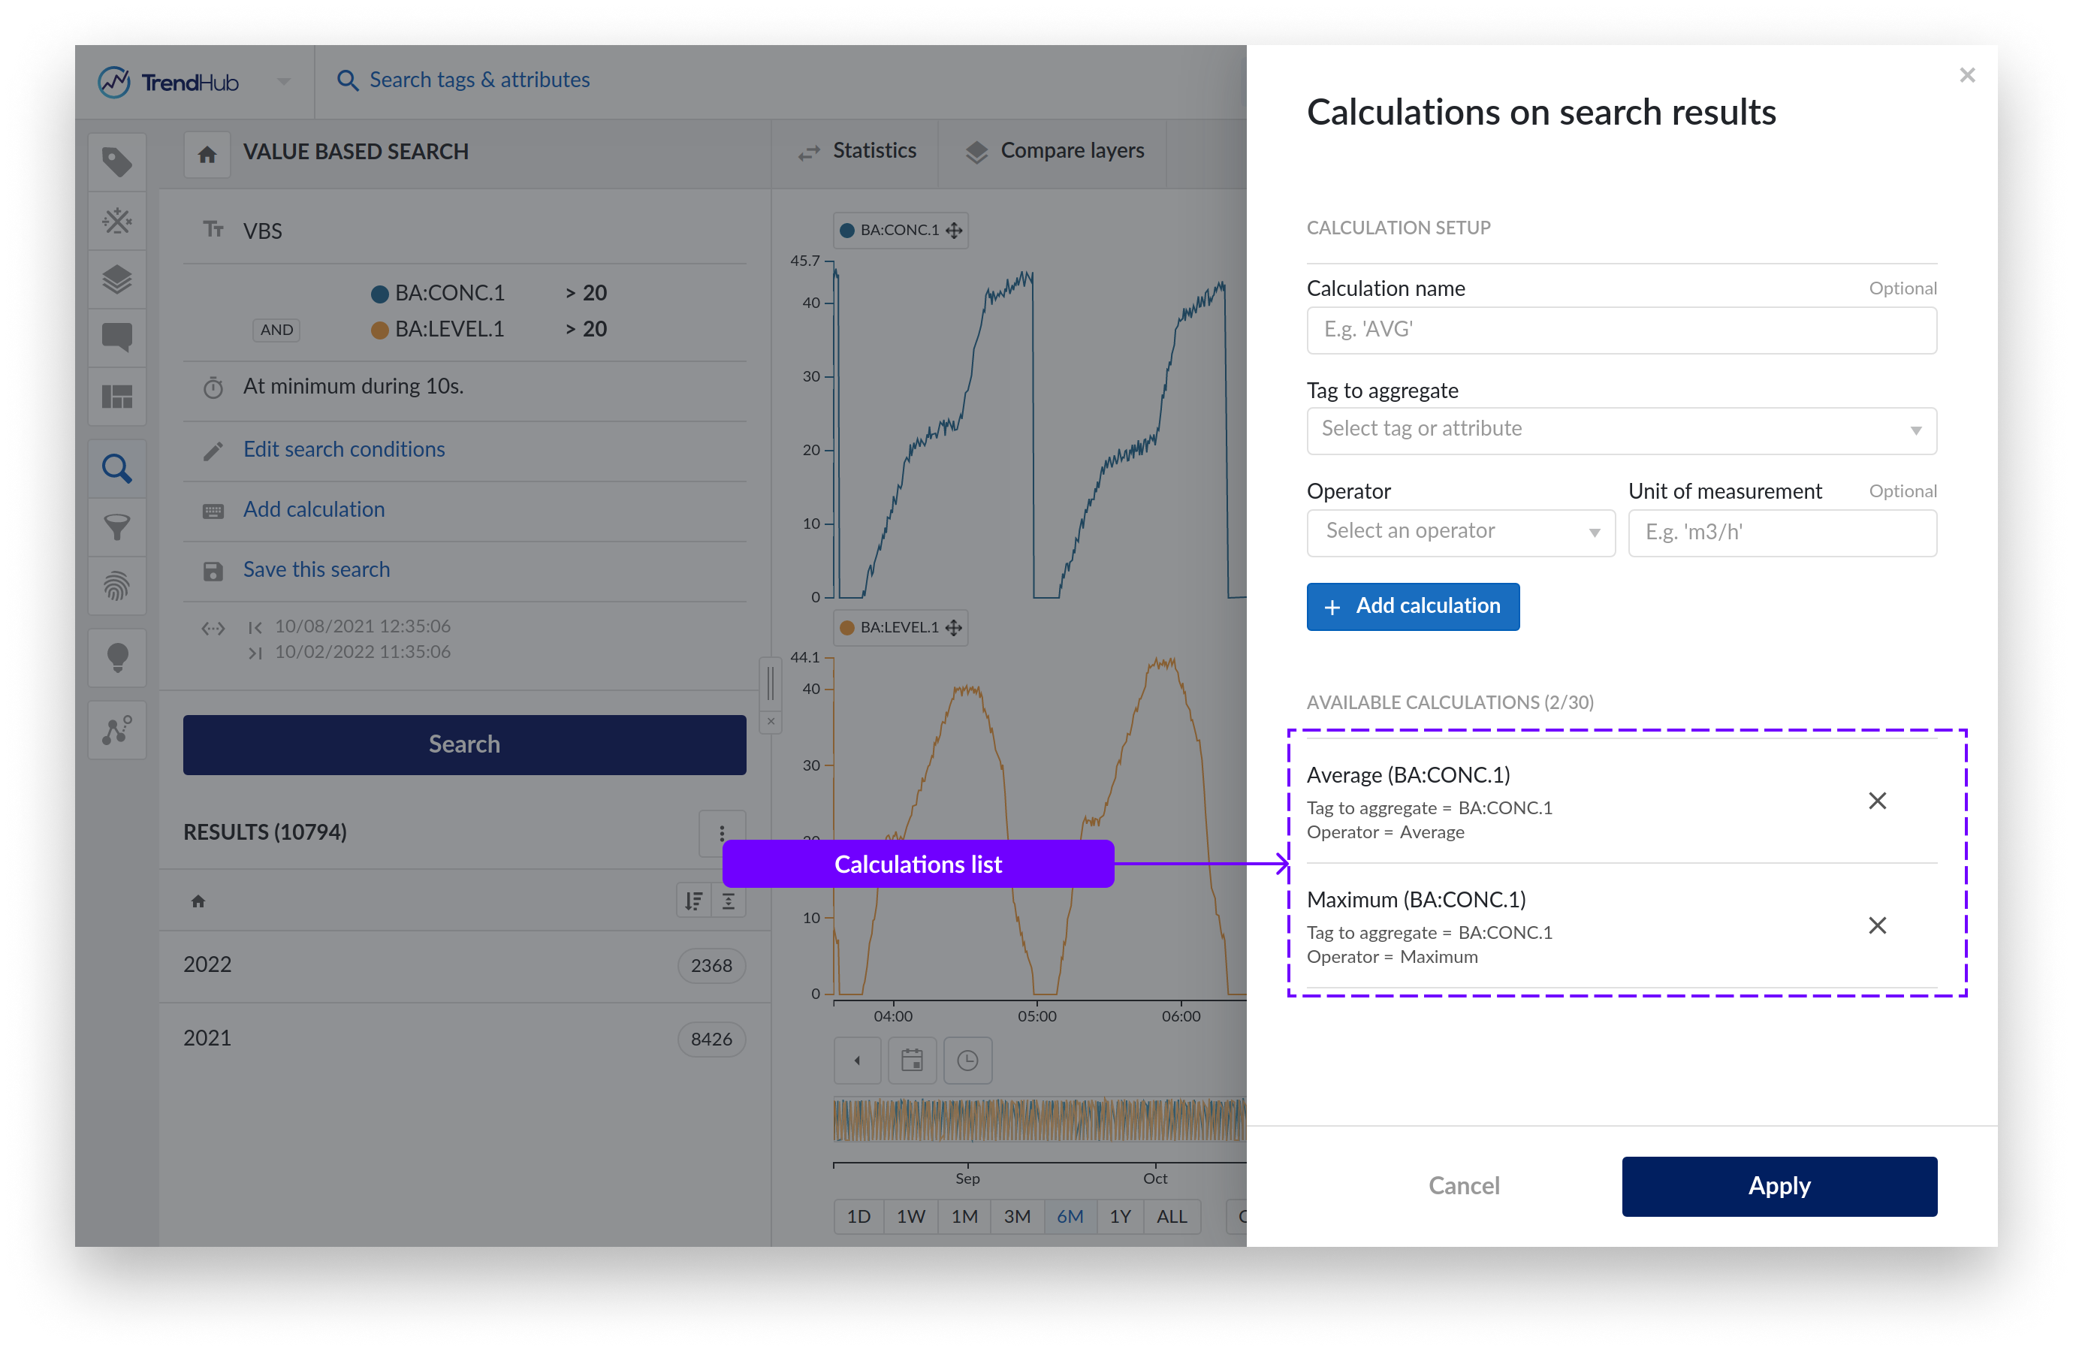Screen dimensions: 2073x1352
Task: Click the layers icon in the sidebar
Action: click(116, 279)
